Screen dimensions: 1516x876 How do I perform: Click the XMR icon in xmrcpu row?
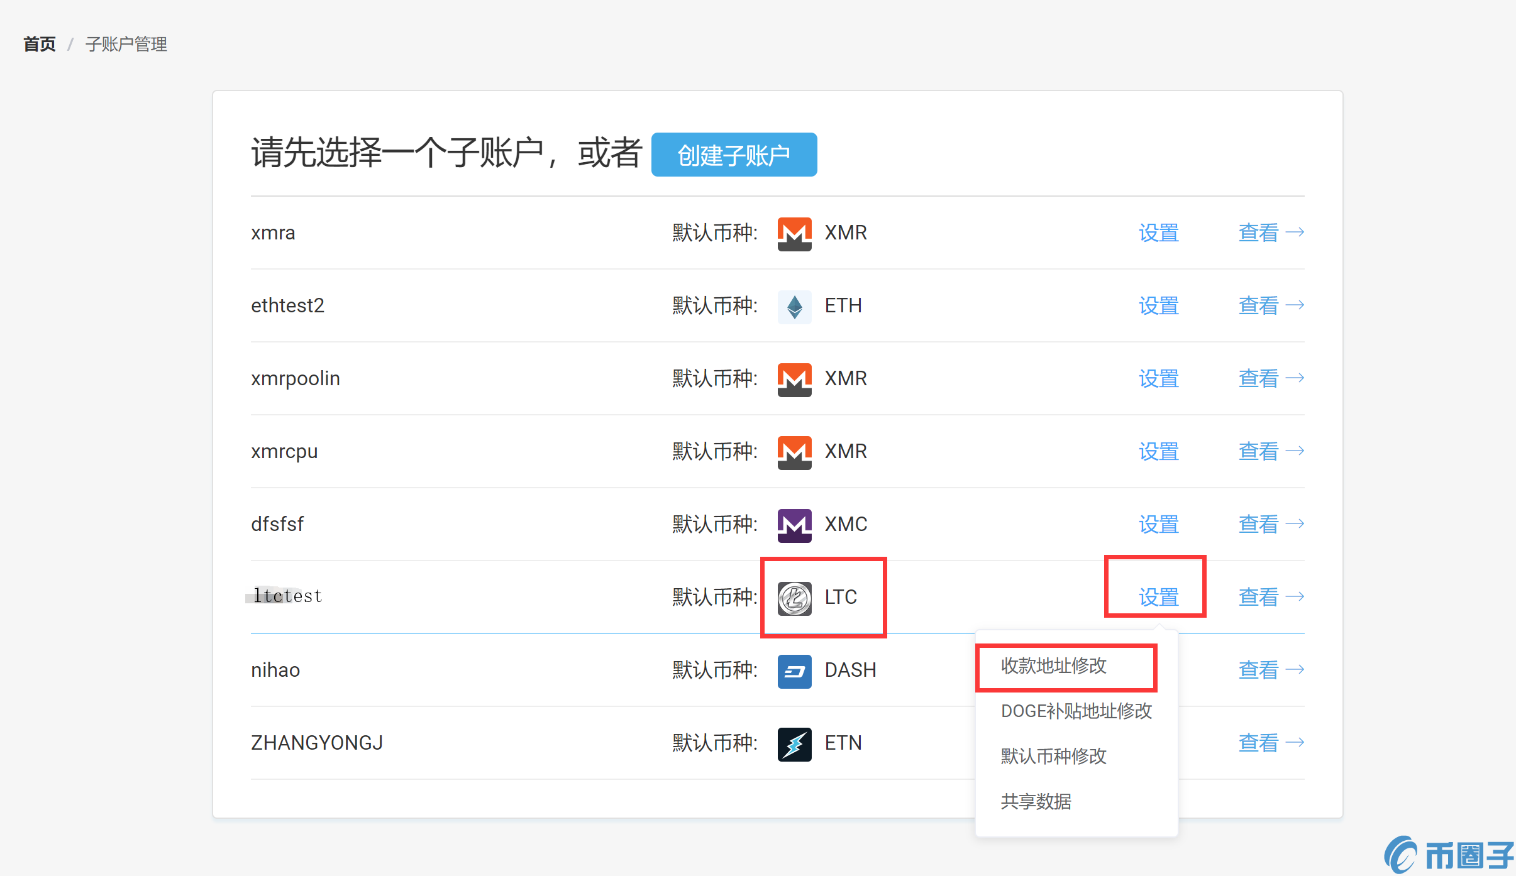tap(794, 452)
